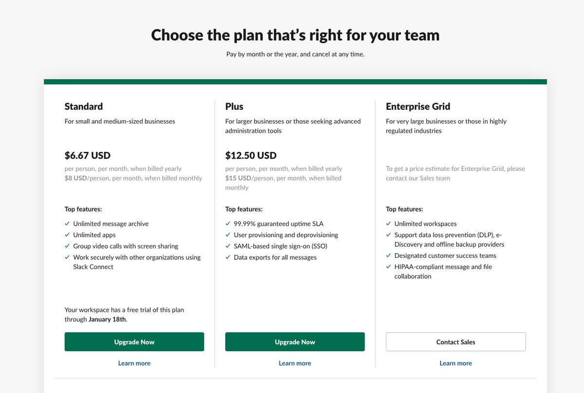Click checkmark beside Unlimited message archive

[x=67, y=224]
